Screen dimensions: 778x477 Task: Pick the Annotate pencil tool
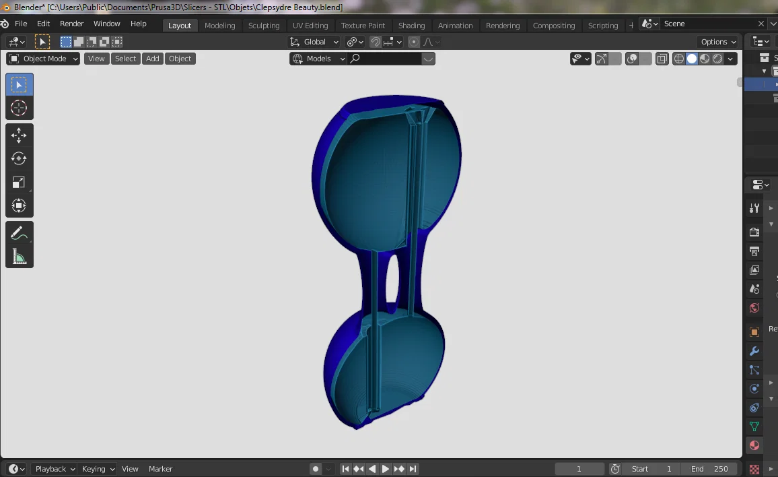point(19,233)
